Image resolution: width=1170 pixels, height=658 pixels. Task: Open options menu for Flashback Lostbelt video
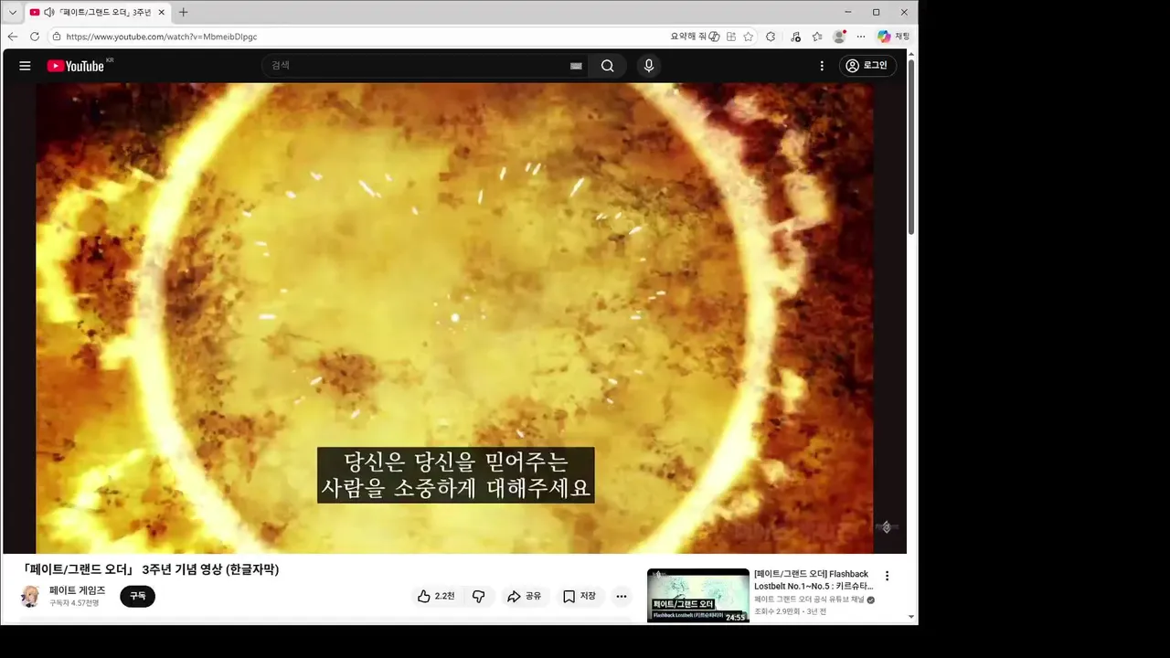click(887, 576)
